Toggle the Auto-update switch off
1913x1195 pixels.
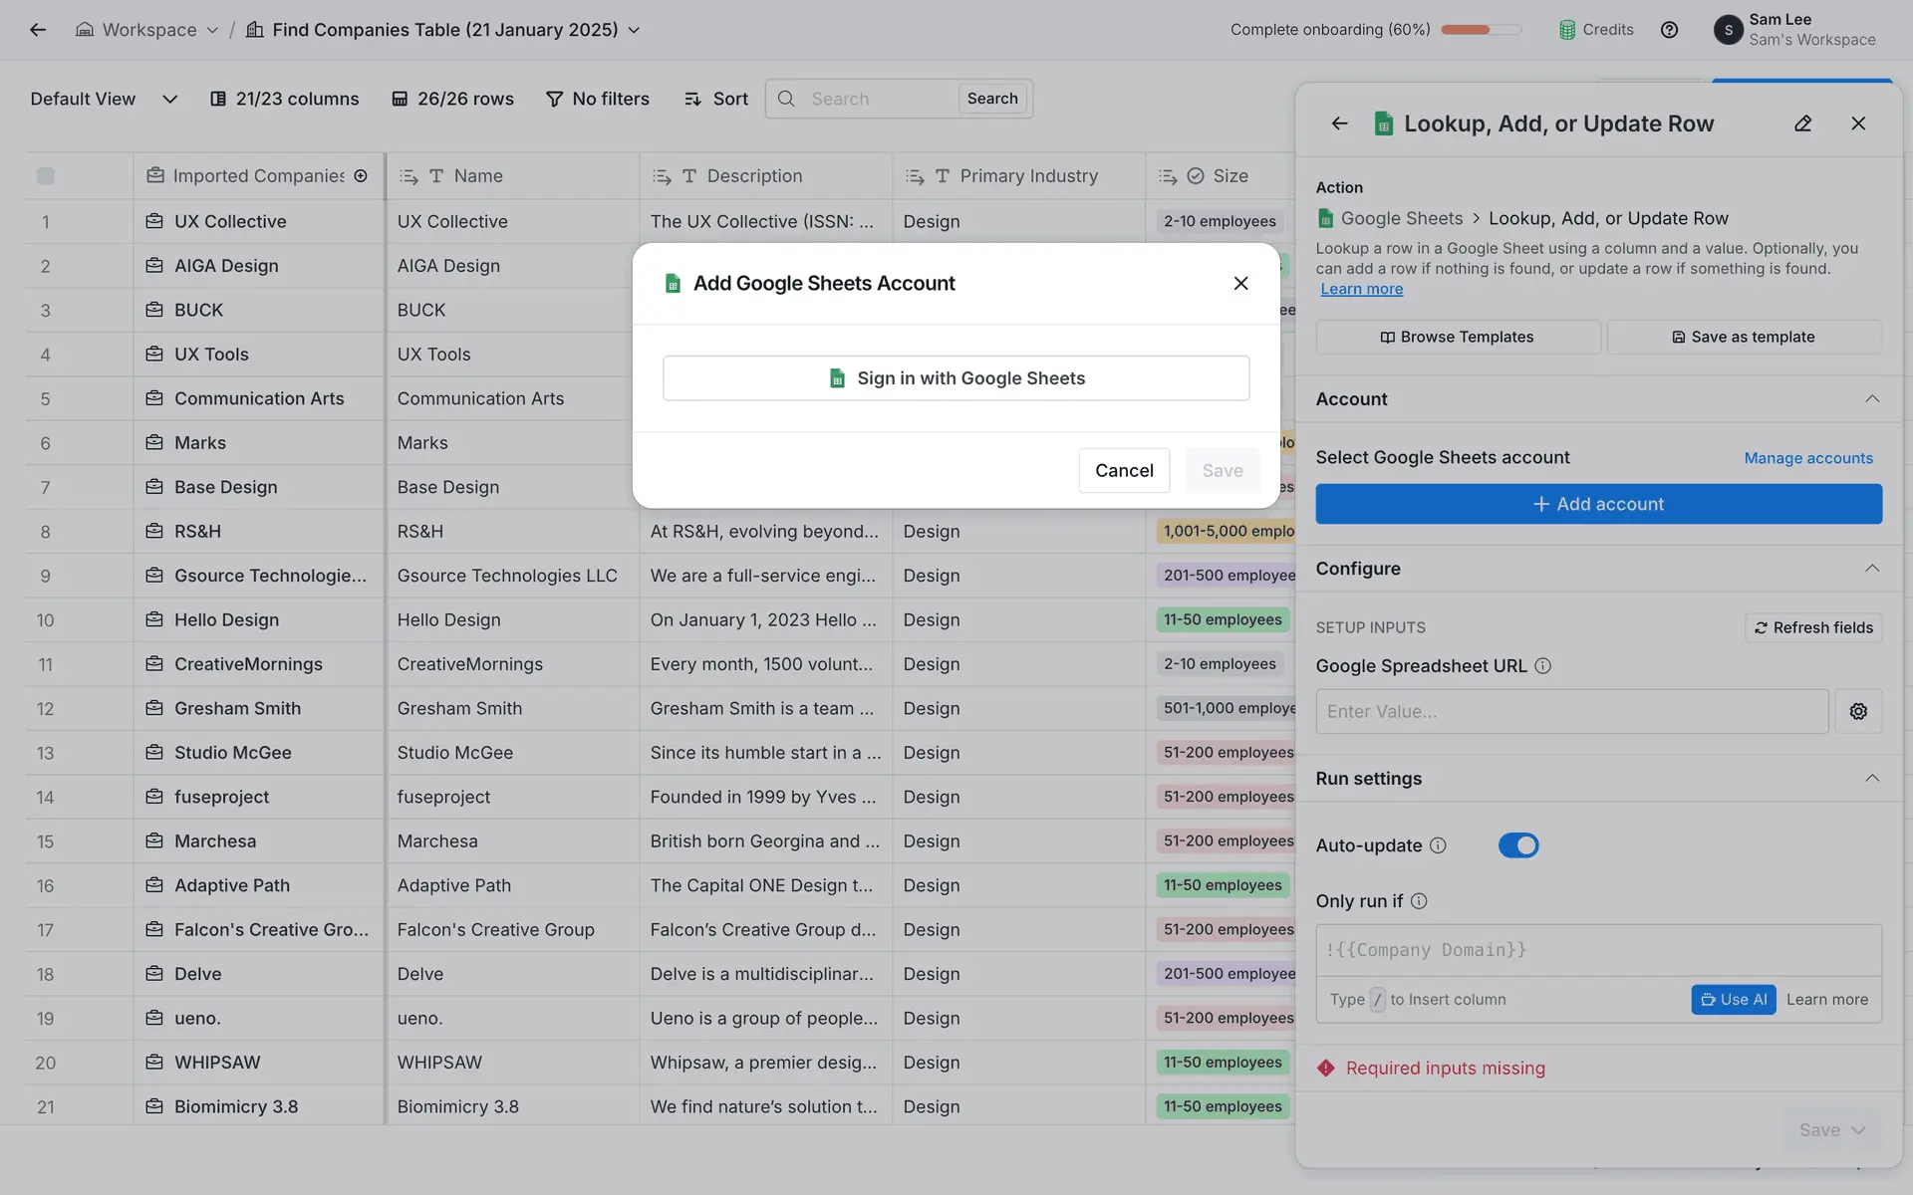[1517, 845]
